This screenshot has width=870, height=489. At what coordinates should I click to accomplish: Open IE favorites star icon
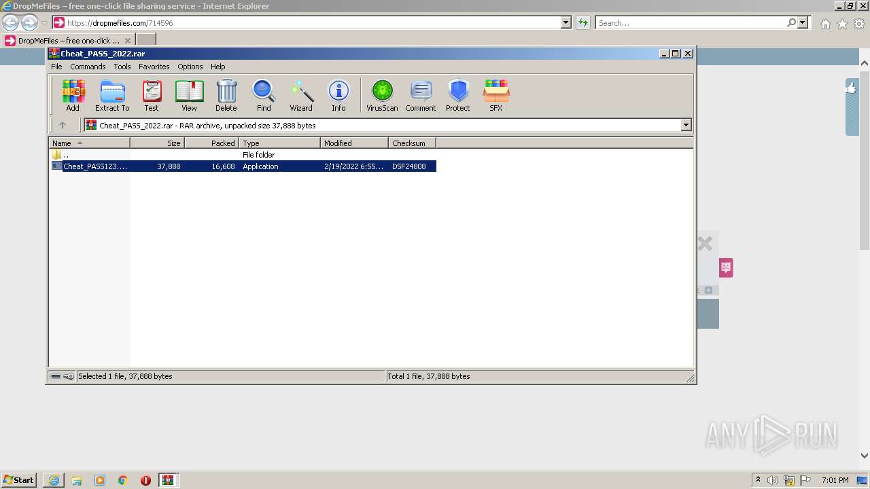pos(842,24)
